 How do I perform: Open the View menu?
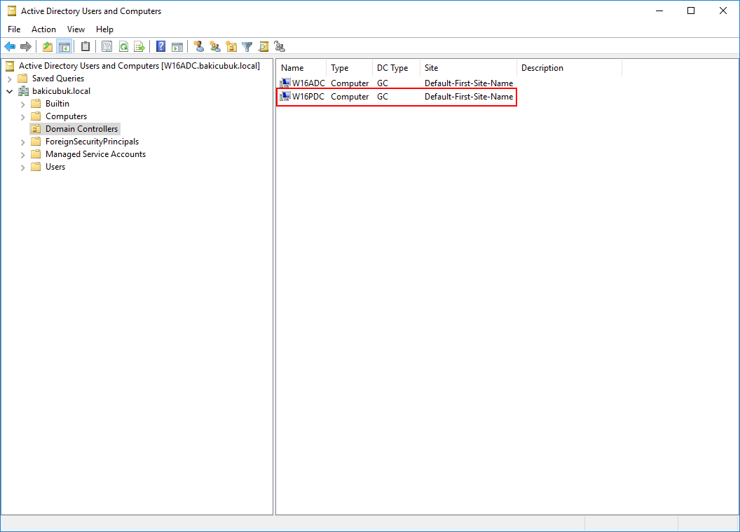click(x=76, y=29)
